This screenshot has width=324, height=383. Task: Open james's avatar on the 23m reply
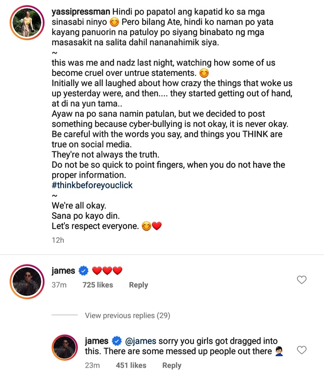point(65,347)
